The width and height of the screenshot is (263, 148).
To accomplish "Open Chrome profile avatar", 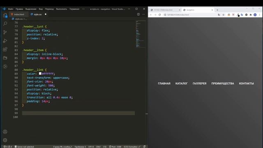I will [x=255, y=15].
